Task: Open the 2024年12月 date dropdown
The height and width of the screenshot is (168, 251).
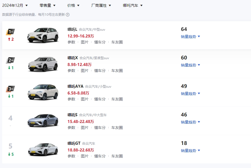Action: click(15, 5)
